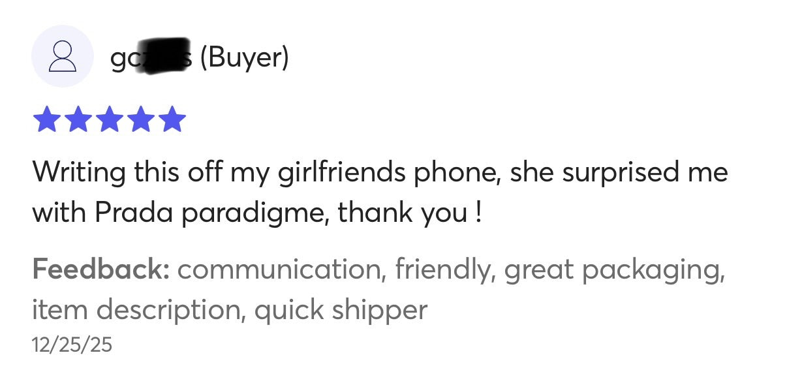This screenshot has width=787, height=385.
Task: Click the second rating star
Action: pos(76,119)
